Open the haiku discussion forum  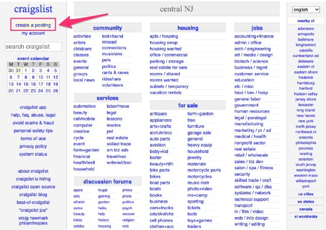102,208
